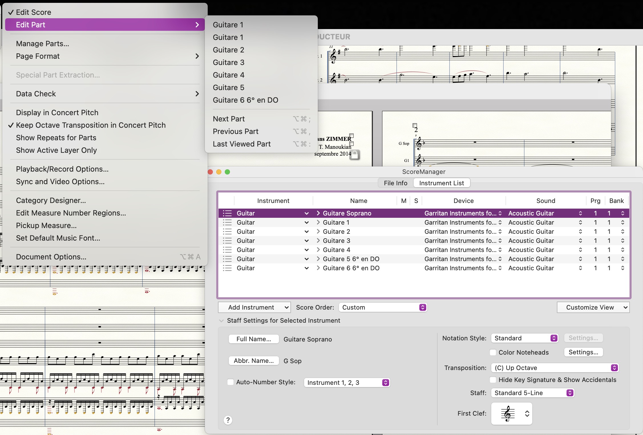This screenshot has height=435, width=643.
Task: Click the drag handle icon for Guitare 3 row
Action: pyautogui.click(x=227, y=241)
